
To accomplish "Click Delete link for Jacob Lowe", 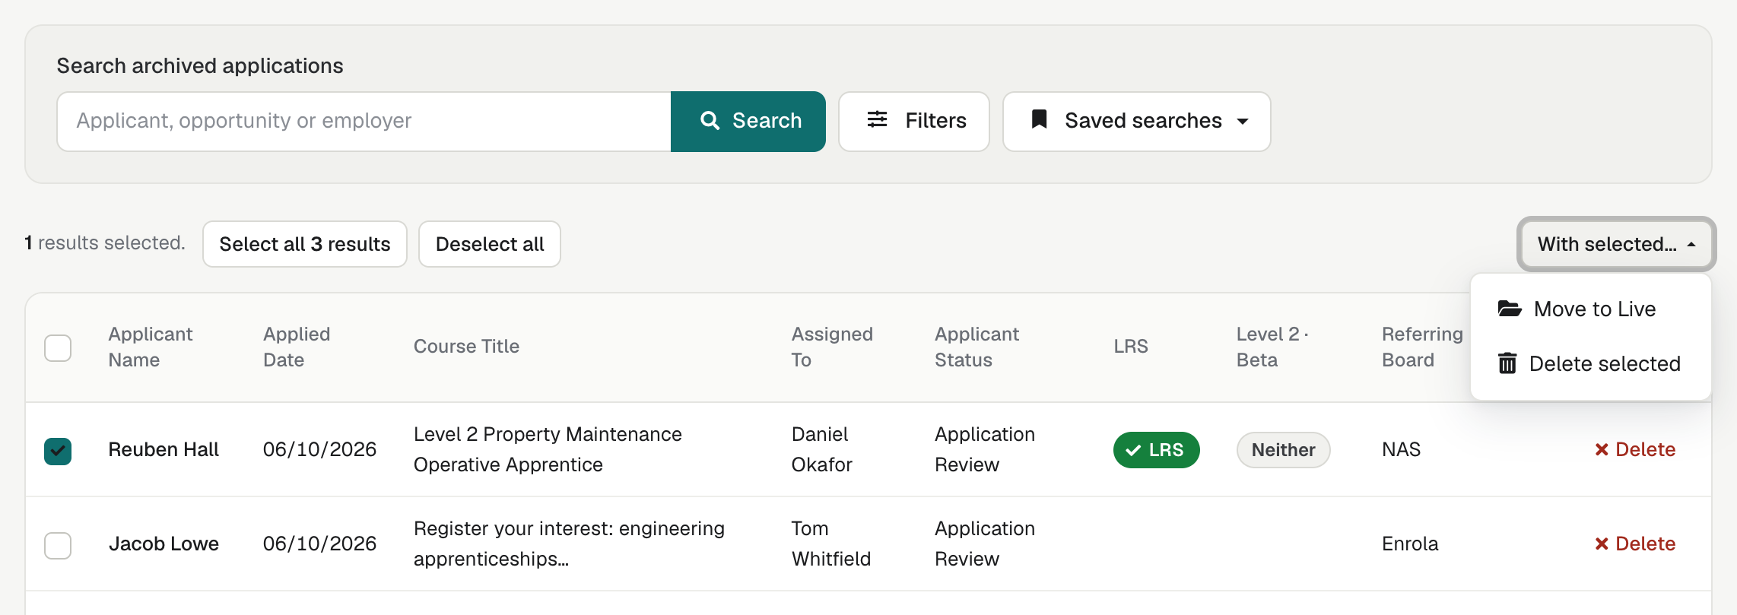I will pyautogui.click(x=1635, y=544).
